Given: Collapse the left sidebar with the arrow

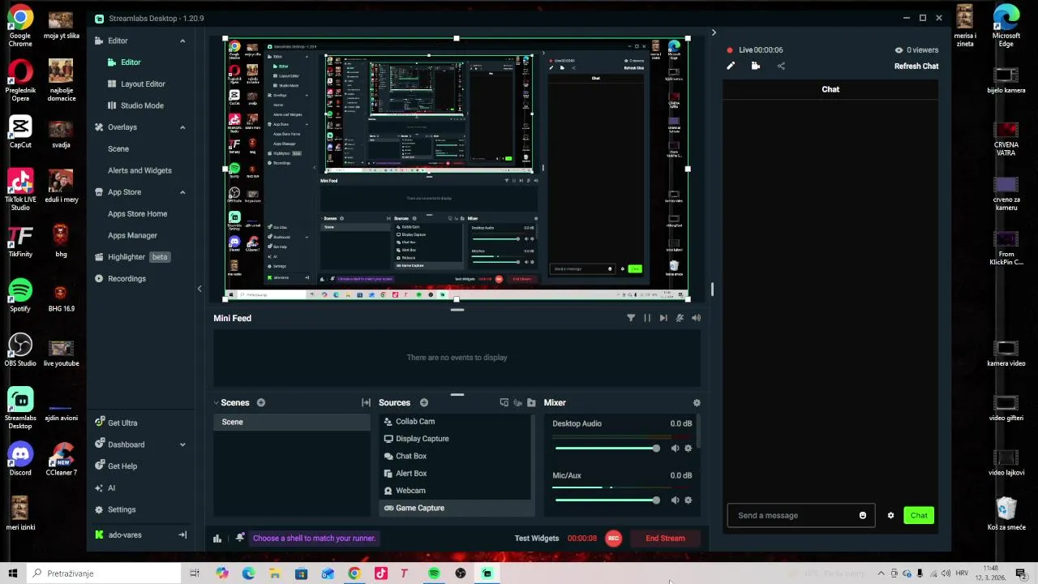Looking at the screenshot, I should [x=199, y=289].
